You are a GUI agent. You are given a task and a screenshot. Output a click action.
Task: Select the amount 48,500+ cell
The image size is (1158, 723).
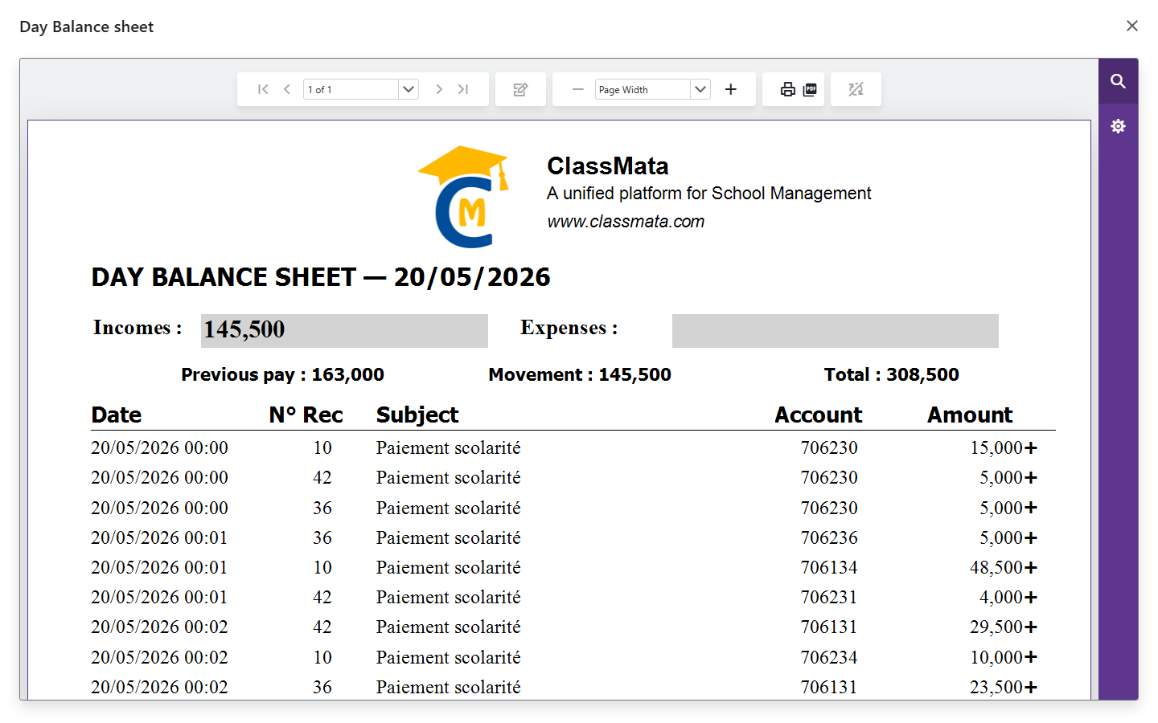coord(1004,567)
